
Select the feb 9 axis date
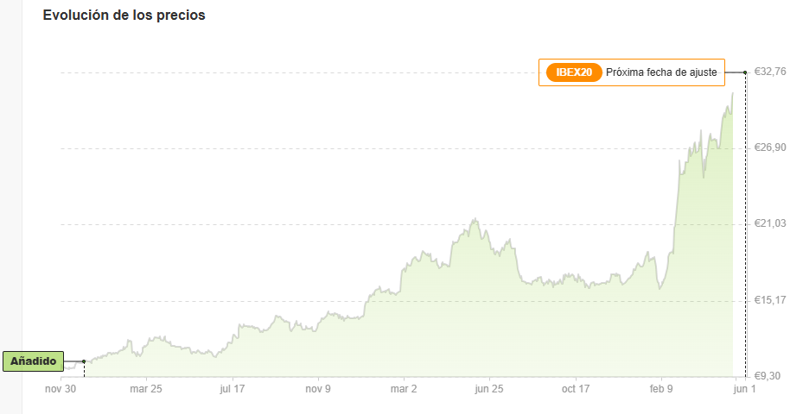(661, 389)
